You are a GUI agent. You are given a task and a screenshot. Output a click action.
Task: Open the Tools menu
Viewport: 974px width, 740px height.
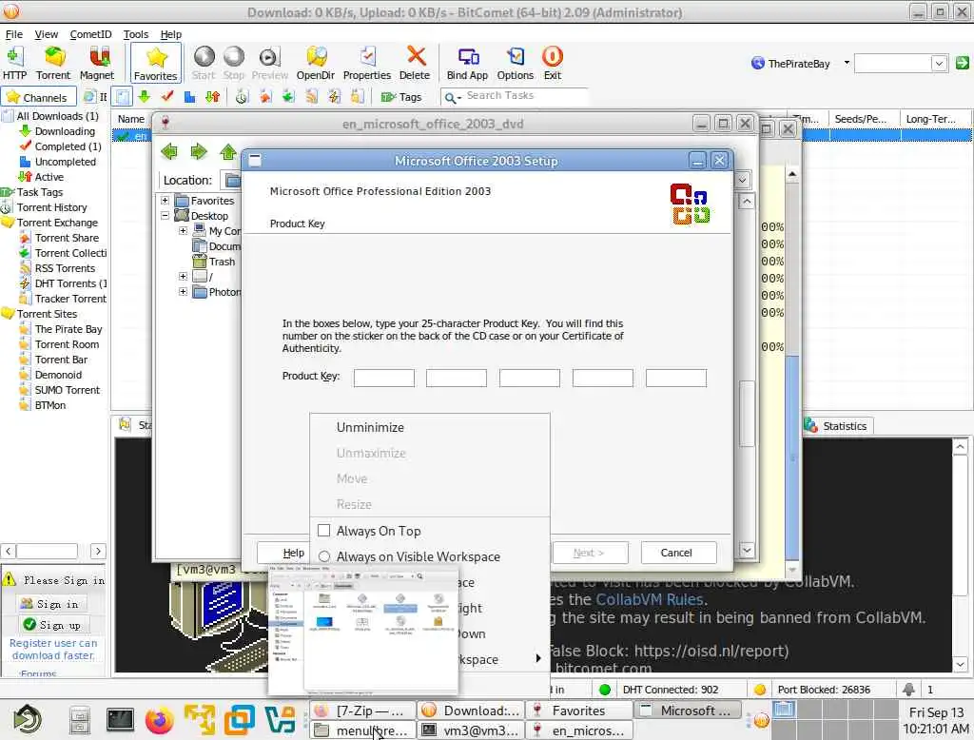click(135, 34)
